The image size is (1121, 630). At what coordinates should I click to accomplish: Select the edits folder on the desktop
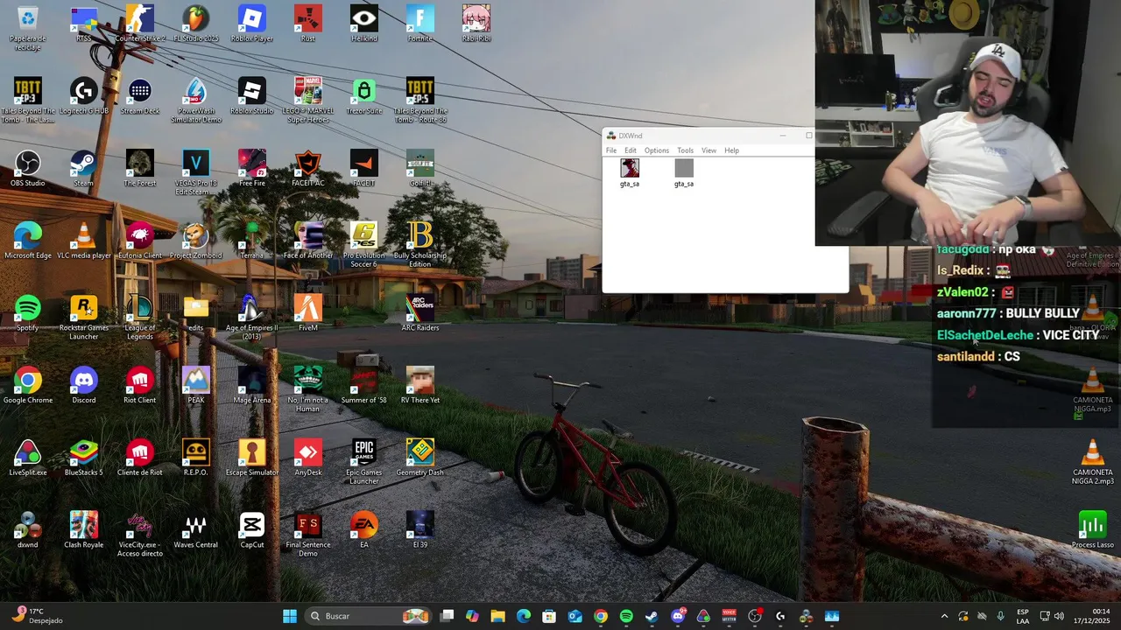click(x=196, y=313)
